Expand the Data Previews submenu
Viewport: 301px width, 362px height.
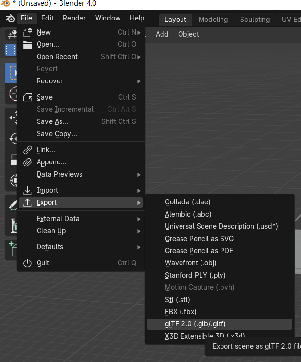[x=81, y=175]
